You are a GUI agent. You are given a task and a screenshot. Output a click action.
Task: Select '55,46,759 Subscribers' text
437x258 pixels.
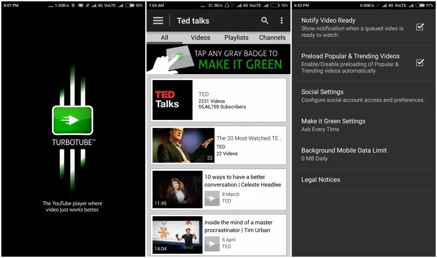[222, 107]
